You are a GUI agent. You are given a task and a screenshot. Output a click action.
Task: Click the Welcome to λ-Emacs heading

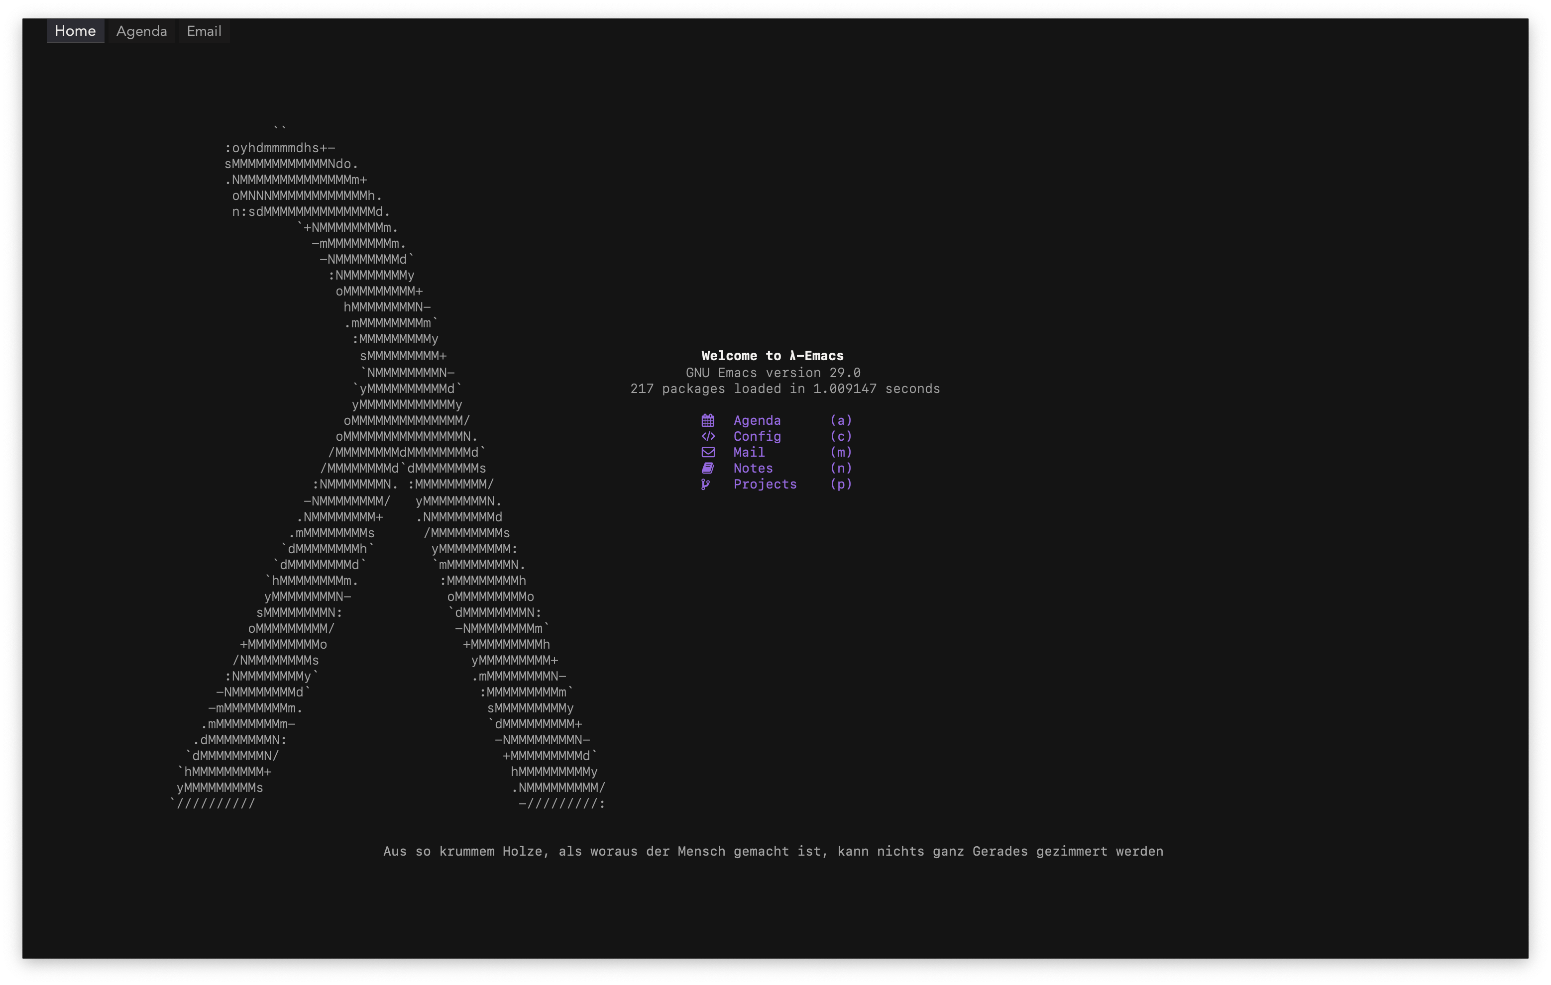click(772, 355)
